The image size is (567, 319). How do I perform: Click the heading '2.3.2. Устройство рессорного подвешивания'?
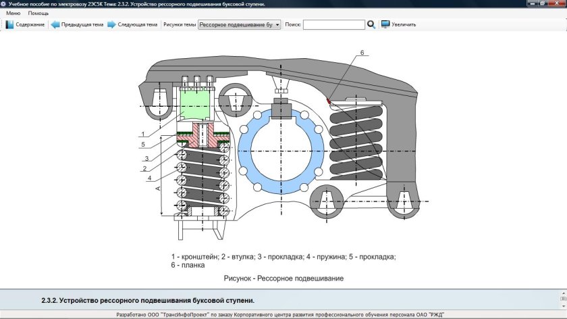click(x=148, y=299)
